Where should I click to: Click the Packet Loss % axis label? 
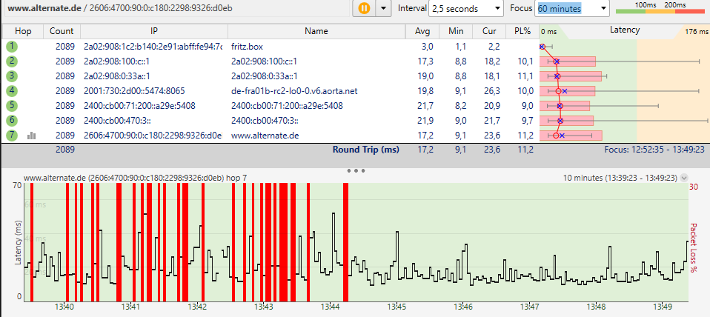[693, 248]
